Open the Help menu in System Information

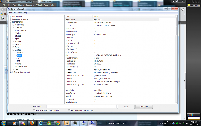(25, 13)
